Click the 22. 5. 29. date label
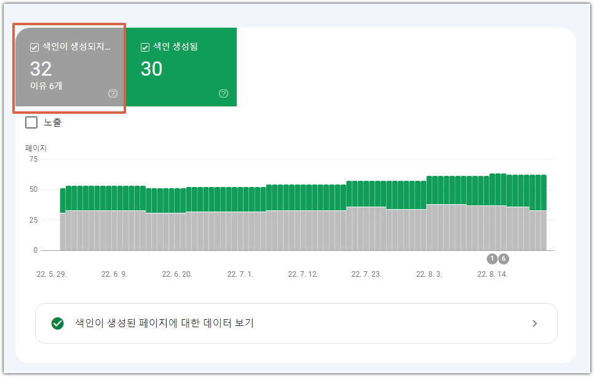The image size is (594, 377). point(52,274)
